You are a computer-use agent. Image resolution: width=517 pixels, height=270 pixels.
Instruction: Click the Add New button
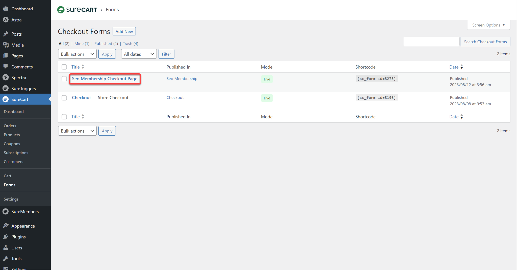click(x=124, y=32)
